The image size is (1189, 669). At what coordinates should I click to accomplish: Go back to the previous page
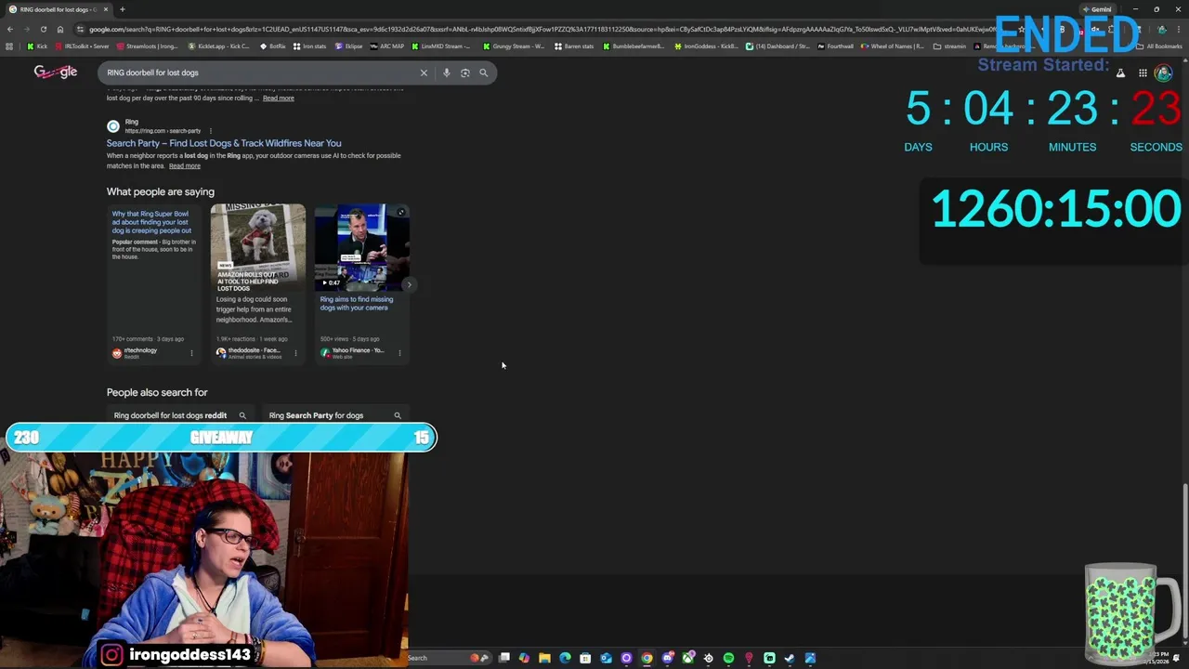(9, 29)
